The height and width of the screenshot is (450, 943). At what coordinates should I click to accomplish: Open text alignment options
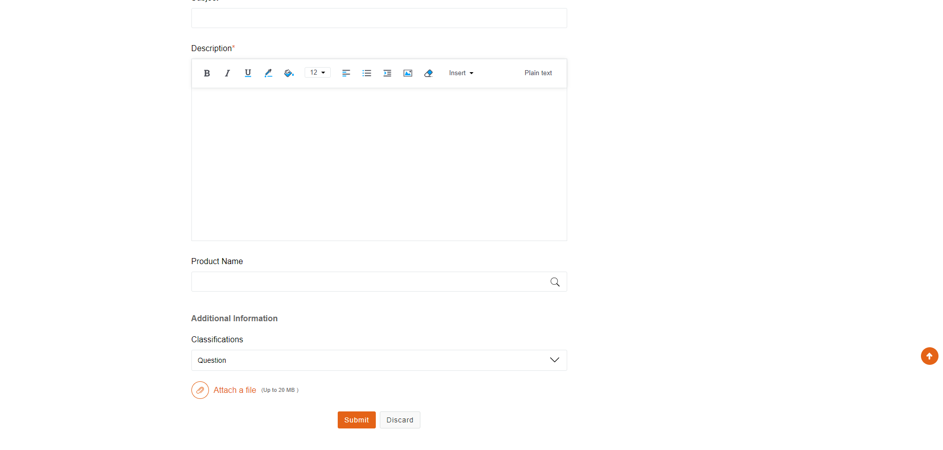point(346,73)
